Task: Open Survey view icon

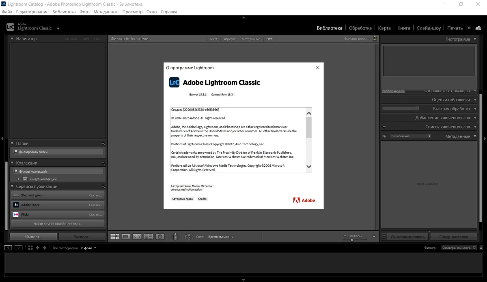Action: click(149, 237)
